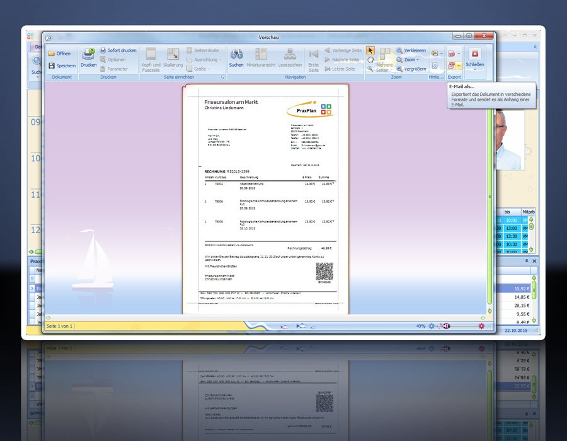Expand the page background color dropdown arrow

point(441,54)
